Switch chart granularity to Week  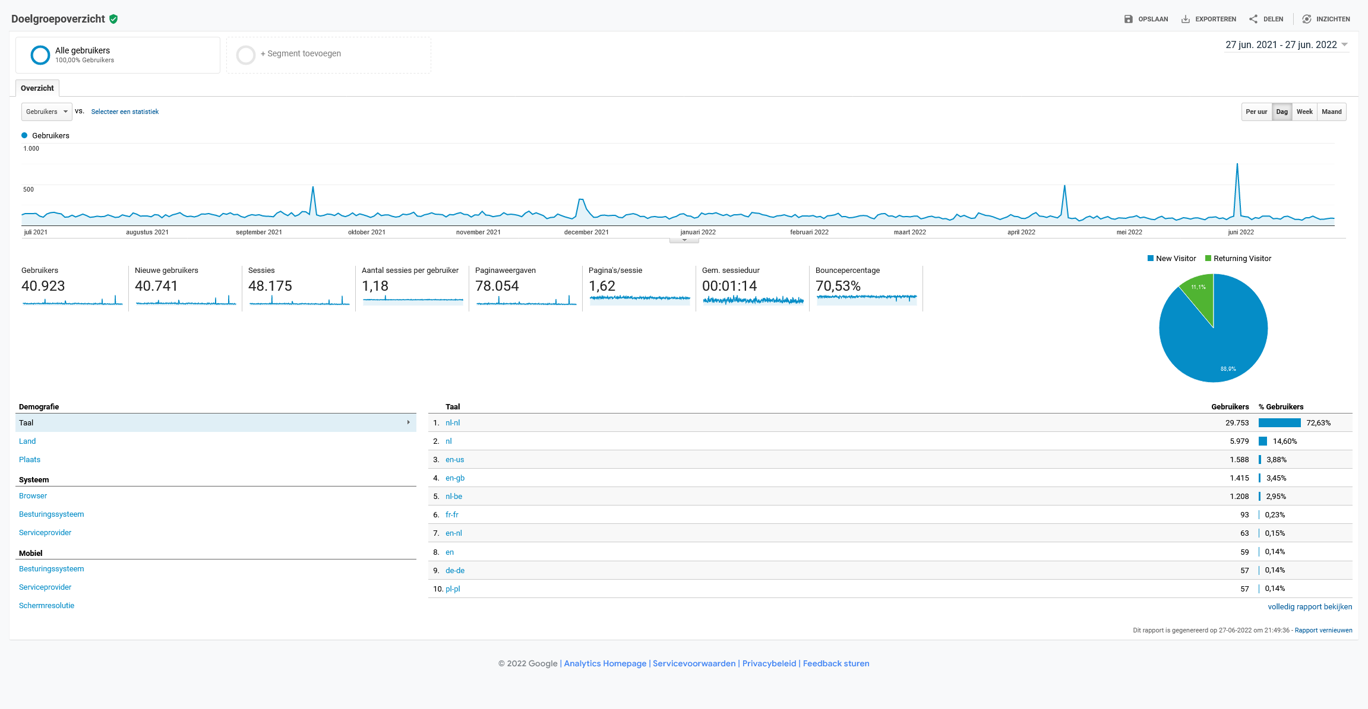pos(1304,112)
